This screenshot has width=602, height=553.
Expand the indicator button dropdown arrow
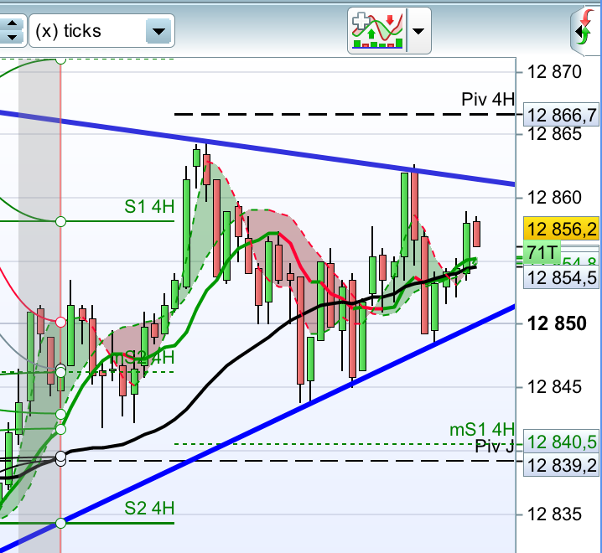click(418, 31)
